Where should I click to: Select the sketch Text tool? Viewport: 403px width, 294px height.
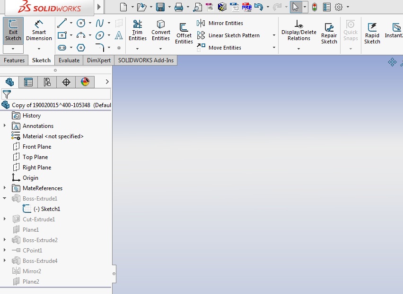tap(118, 35)
